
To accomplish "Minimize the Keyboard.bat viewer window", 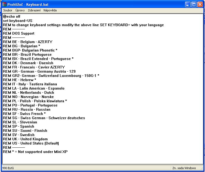I will coord(188,4).
